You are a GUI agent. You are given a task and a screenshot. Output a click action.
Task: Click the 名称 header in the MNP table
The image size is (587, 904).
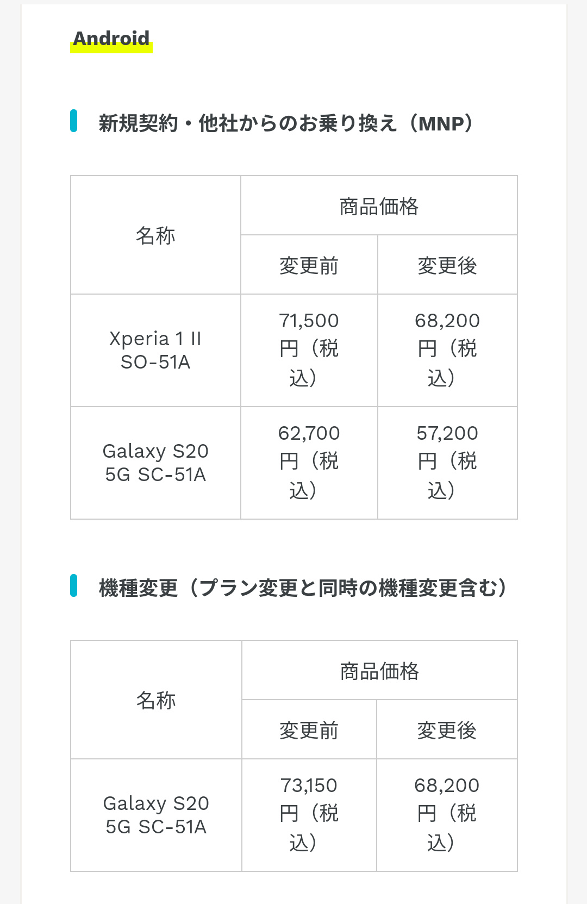tap(155, 235)
